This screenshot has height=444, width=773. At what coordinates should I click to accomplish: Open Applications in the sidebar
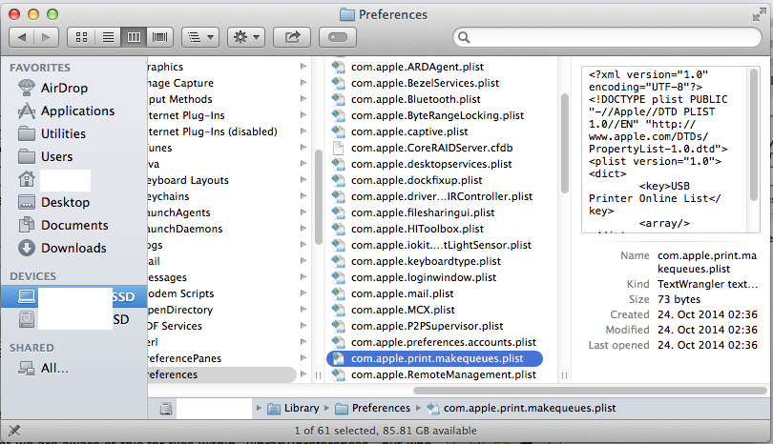[66, 111]
